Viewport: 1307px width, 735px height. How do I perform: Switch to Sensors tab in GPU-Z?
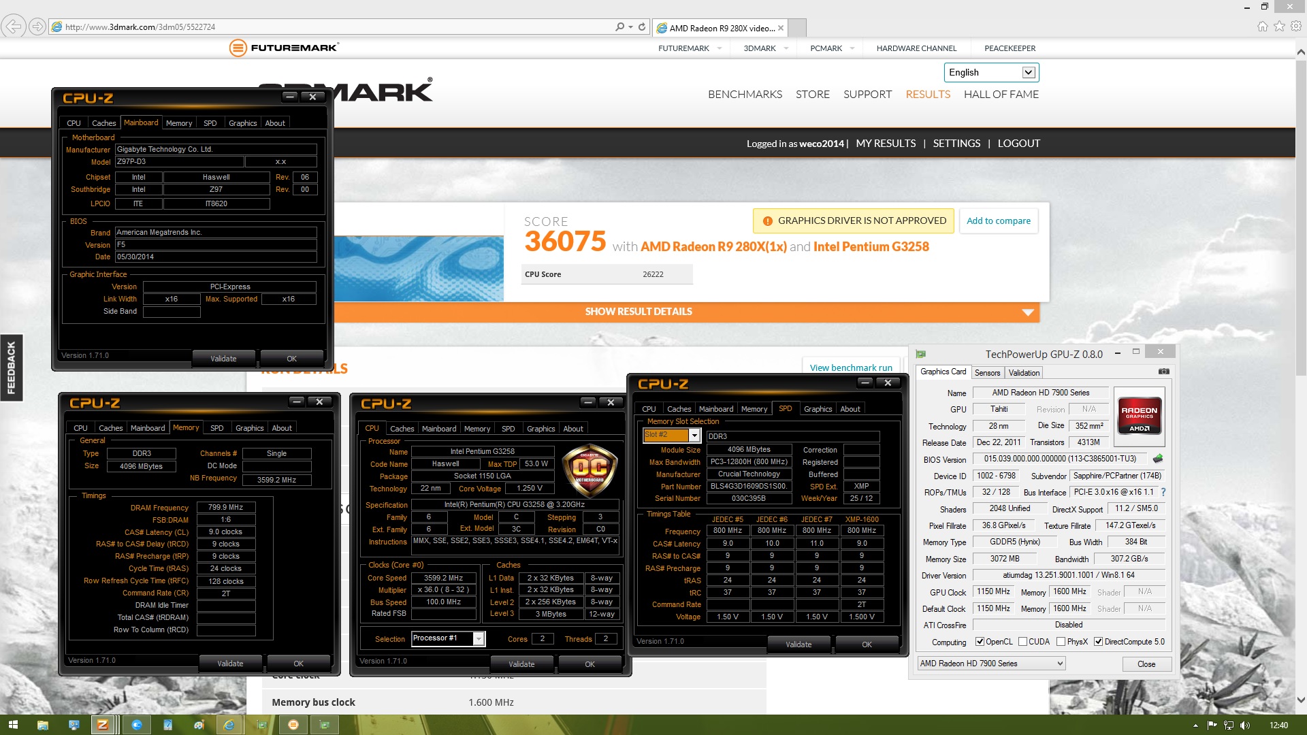click(x=987, y=372)
